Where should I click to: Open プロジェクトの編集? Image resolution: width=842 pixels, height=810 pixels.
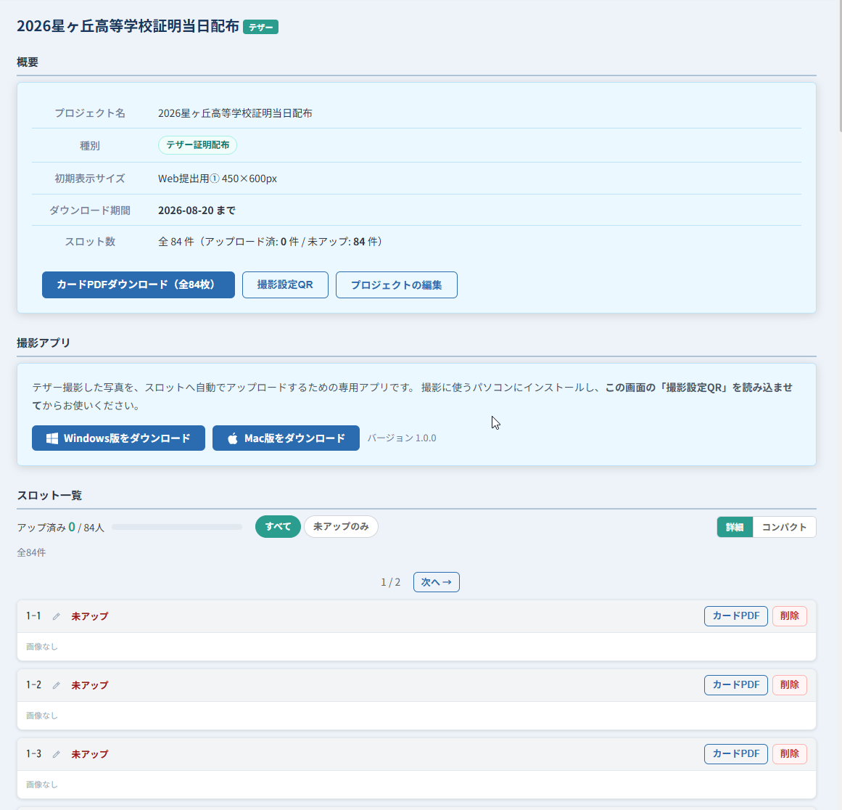click(x=396, y=285)
